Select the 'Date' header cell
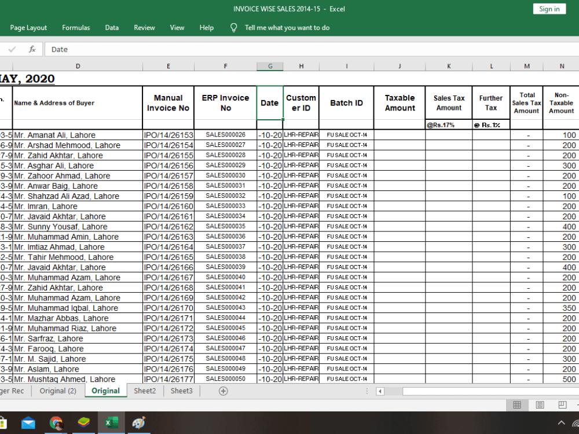Viewport: 579px width, 434px height. [270, 103]
